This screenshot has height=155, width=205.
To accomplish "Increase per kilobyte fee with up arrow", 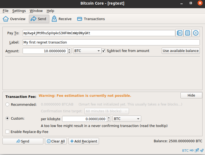I will point(109,117).
